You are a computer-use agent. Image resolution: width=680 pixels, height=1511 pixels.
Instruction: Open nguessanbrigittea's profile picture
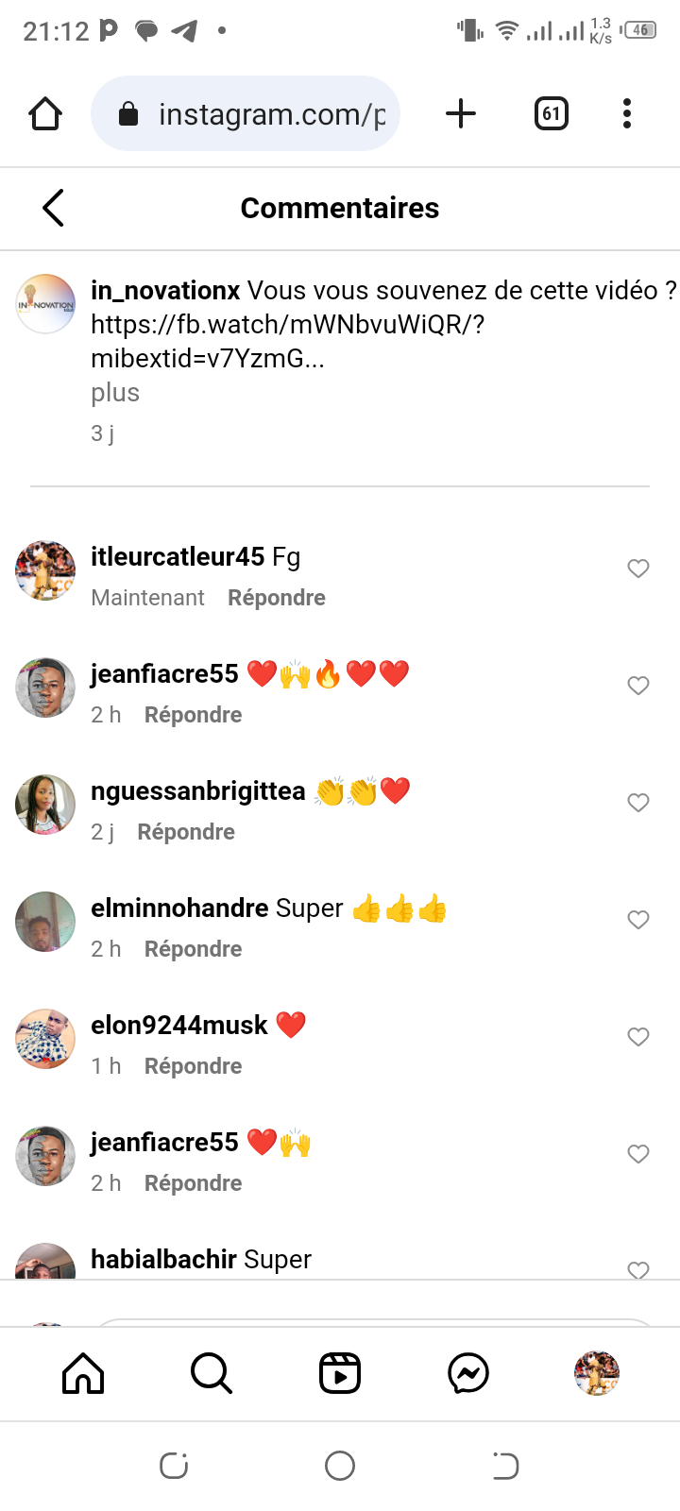(x=45, y=805)
